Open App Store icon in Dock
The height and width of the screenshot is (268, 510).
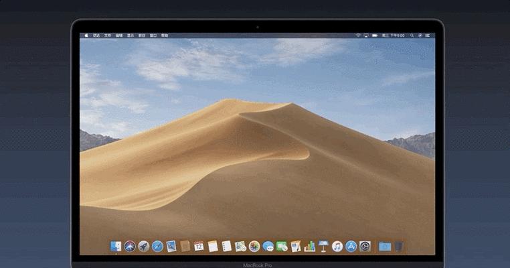click(x=351, y=247)
